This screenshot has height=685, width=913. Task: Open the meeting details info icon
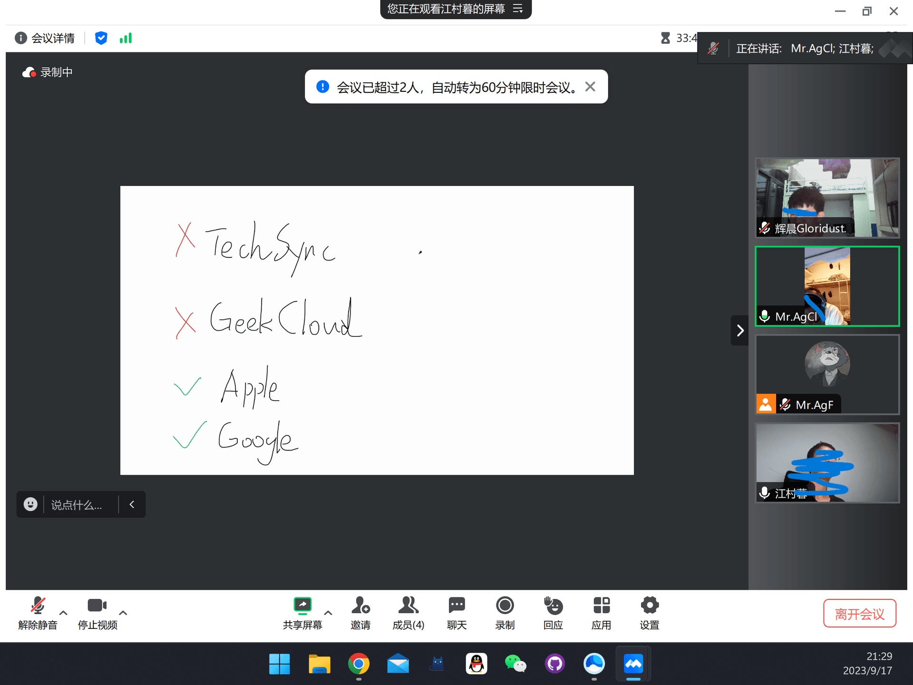click(20, 38)
